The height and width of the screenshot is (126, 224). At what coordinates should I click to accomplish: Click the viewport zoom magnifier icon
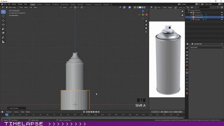tap(146, 21)
